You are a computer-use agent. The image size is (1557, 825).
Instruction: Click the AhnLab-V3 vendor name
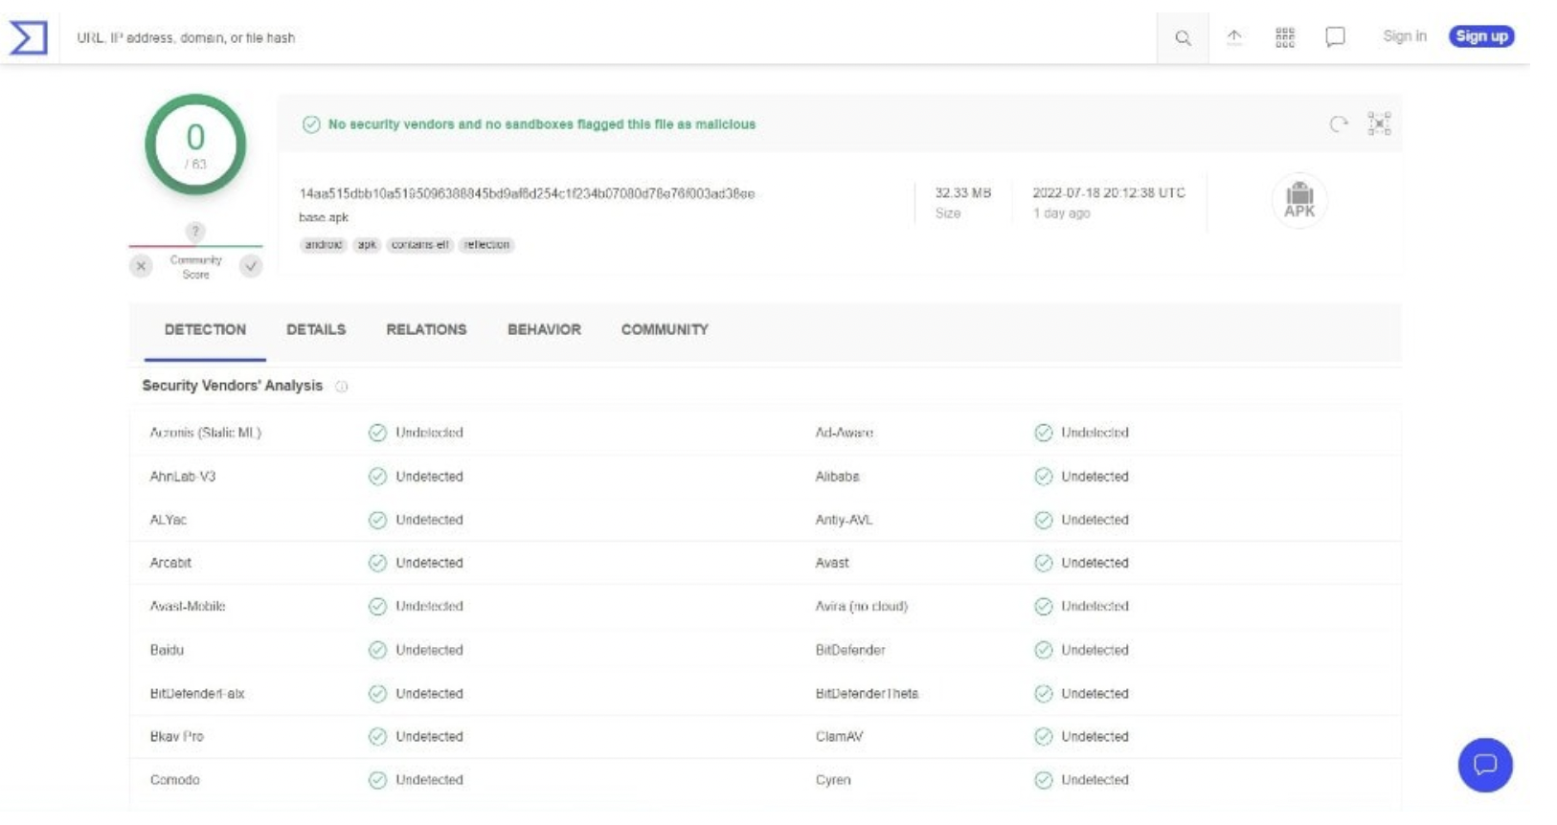[x=183, y=477]
